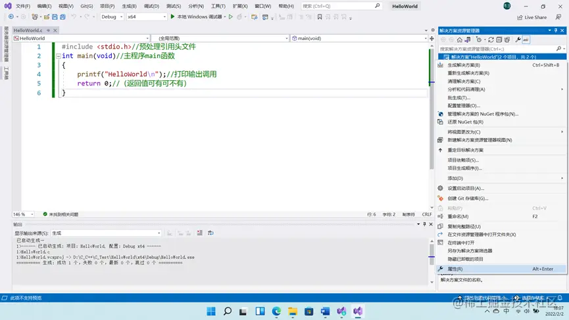
Task: Open the 分析和代码清理(A) submenu
Action: pos(501,89)
